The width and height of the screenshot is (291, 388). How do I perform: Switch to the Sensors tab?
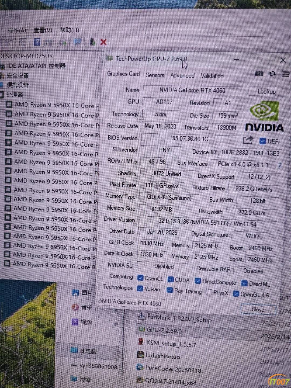(x=155, y=75)
